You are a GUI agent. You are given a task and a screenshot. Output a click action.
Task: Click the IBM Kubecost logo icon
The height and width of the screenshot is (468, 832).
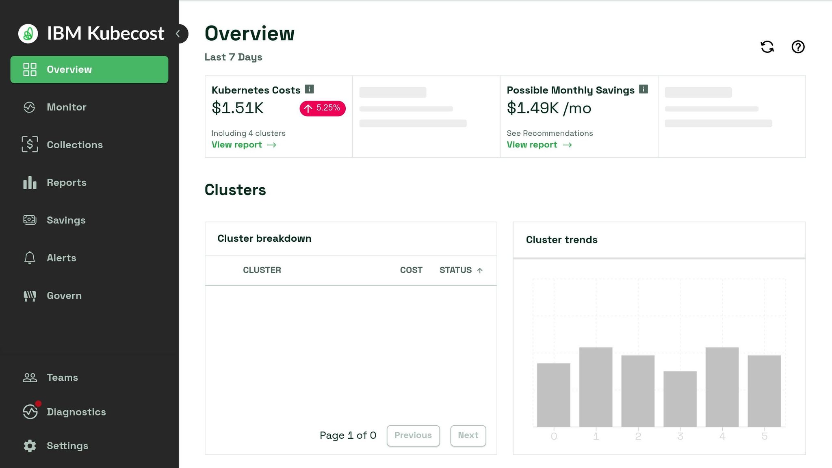pyautogui.click(x=28, y=33)
